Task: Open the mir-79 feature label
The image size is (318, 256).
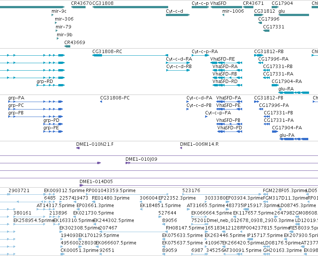Action: 64,27
